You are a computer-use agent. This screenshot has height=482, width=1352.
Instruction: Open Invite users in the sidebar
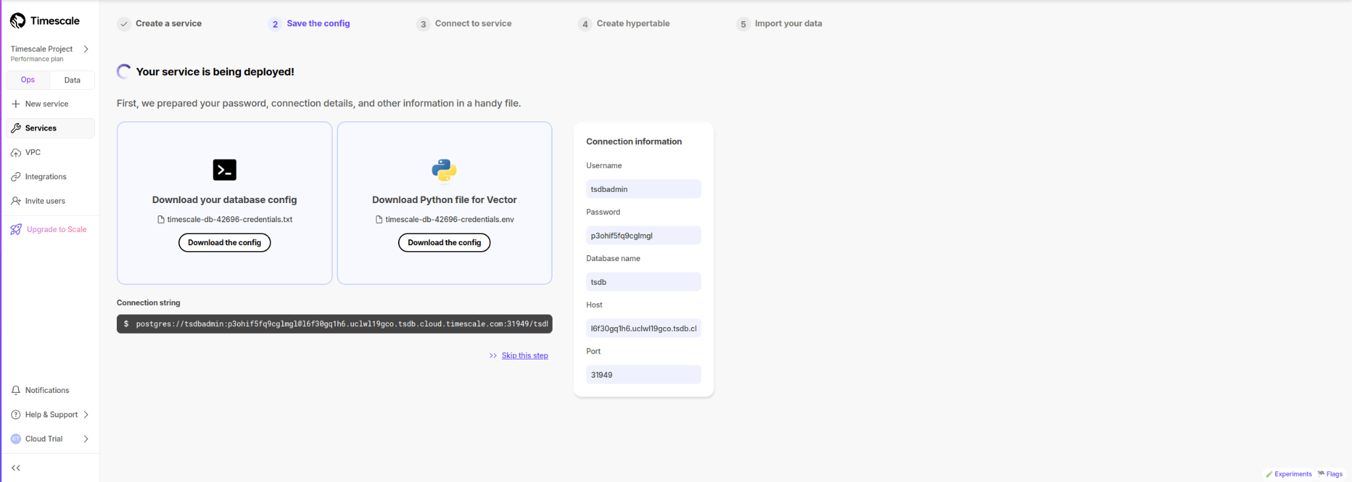pos(44,201)
